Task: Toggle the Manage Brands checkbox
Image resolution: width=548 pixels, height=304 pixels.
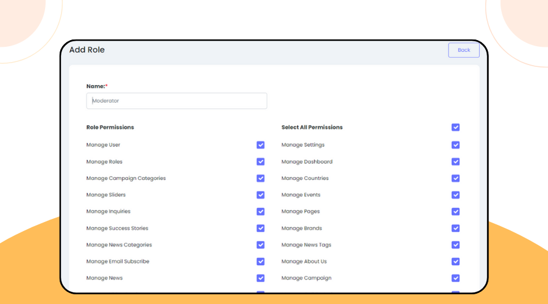Action: 455,229
